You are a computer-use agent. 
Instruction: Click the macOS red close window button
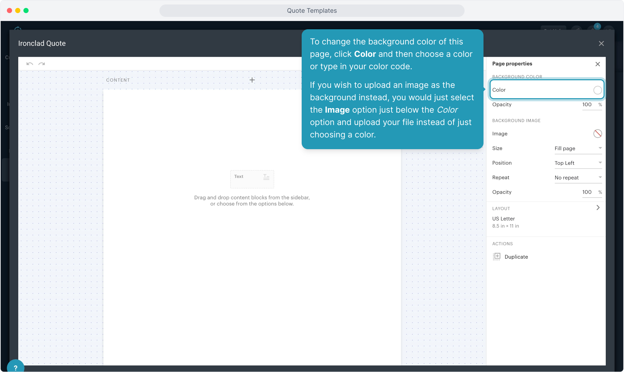9,11
